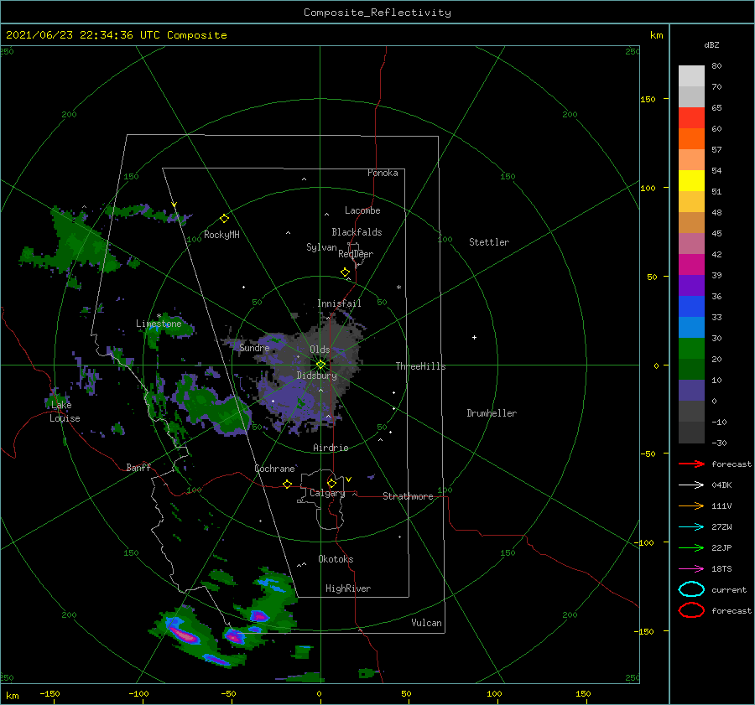Click the 27ZW legend label

click(721, 527)
